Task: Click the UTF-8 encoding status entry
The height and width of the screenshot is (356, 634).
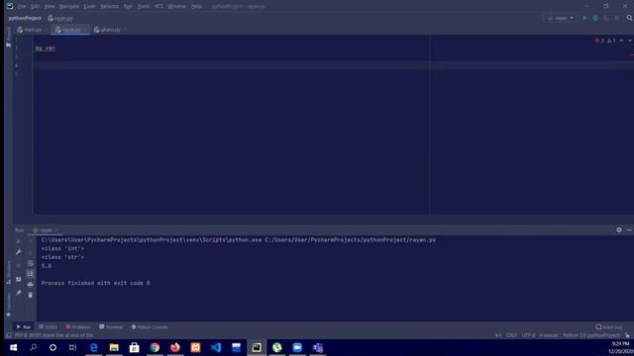Action: 528,335
